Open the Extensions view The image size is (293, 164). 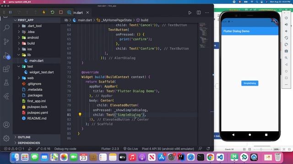[6, 69]
